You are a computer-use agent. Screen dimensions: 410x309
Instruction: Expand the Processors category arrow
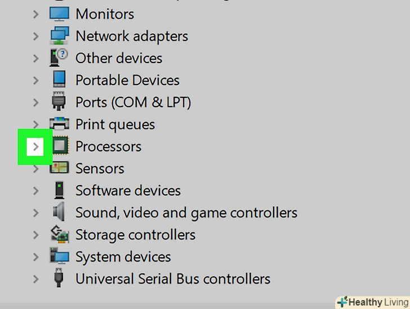click(35, 147)
